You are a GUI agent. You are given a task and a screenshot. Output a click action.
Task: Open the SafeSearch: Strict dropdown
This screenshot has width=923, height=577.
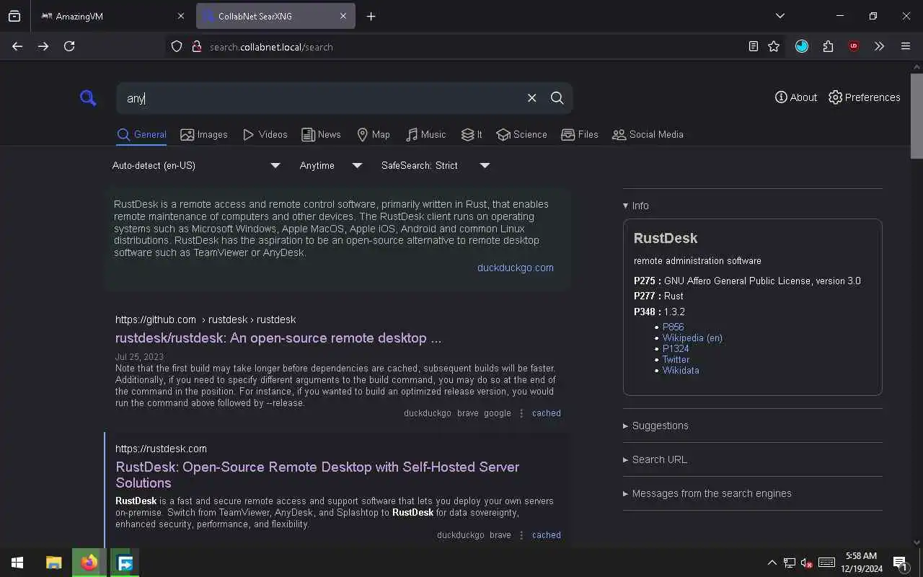(436, 165)
